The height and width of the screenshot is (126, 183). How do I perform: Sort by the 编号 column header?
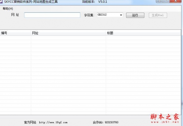(x=16, y=33)
